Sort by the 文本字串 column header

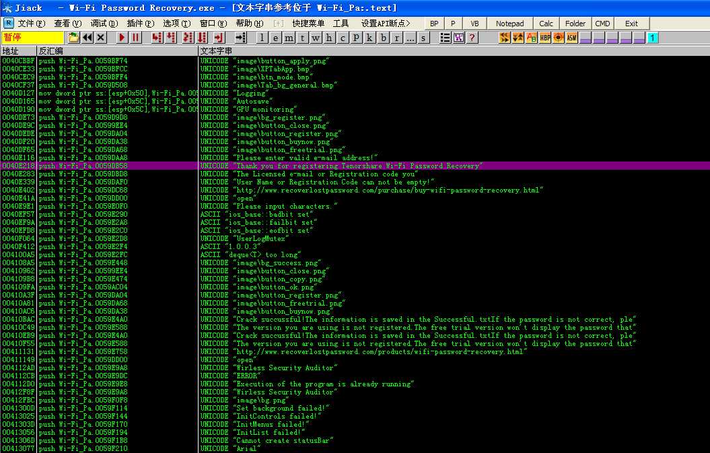pyautogui.click(x=454, y=51)
